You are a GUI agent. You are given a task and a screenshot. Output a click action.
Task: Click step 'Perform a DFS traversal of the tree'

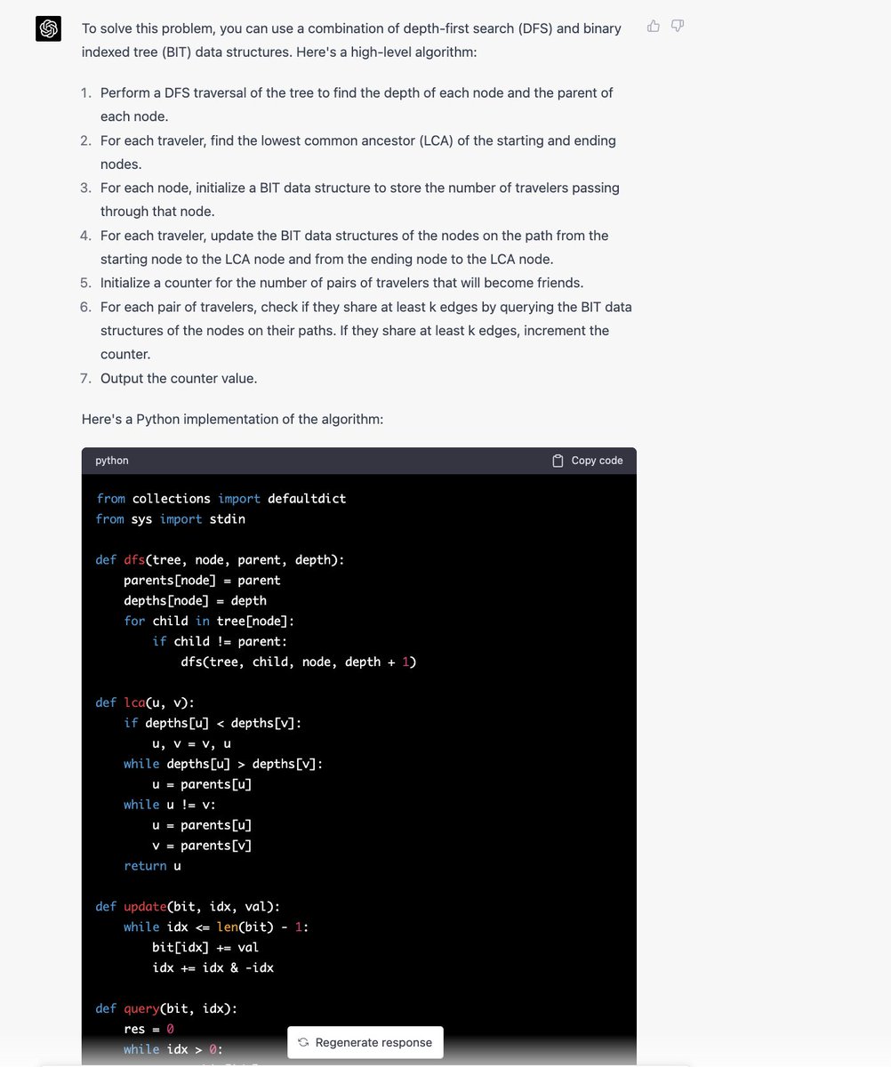(x=357, y=104)
